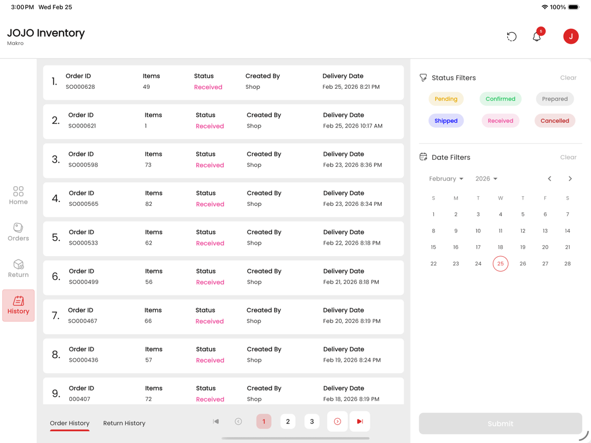Clear all status filters
Screen dimensions: 591x443
568,77
